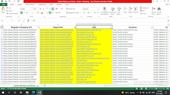Switch to REVIEW ribbon tab
170x95 pixels.
point(59,4)
